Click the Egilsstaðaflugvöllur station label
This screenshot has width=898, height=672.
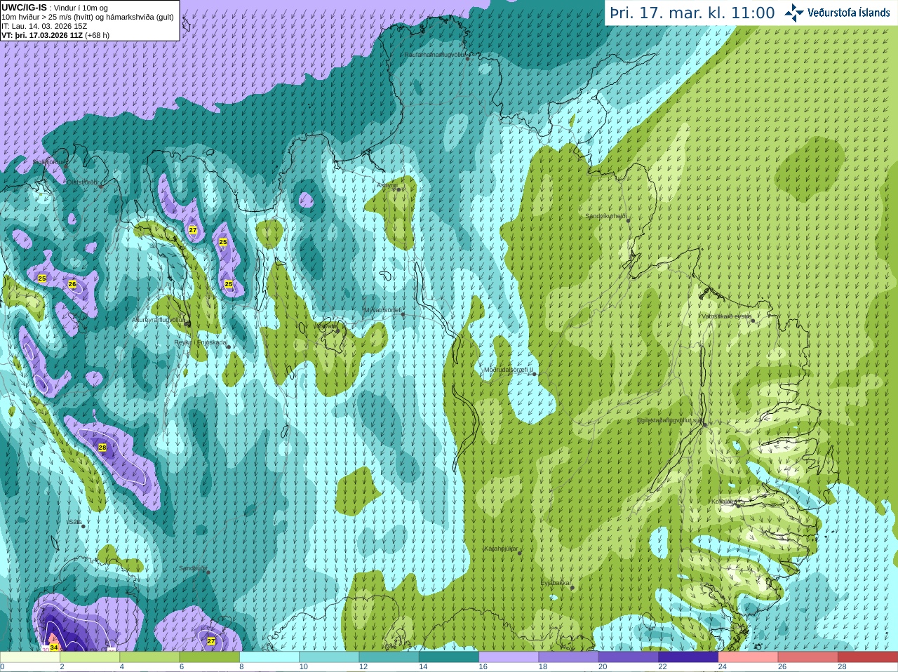pyautogui.click(x=670, y=420)
